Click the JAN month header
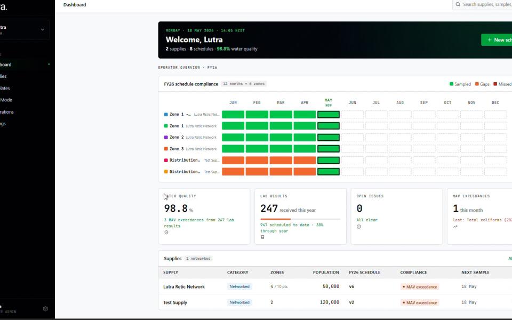 (x=233, y=102)
